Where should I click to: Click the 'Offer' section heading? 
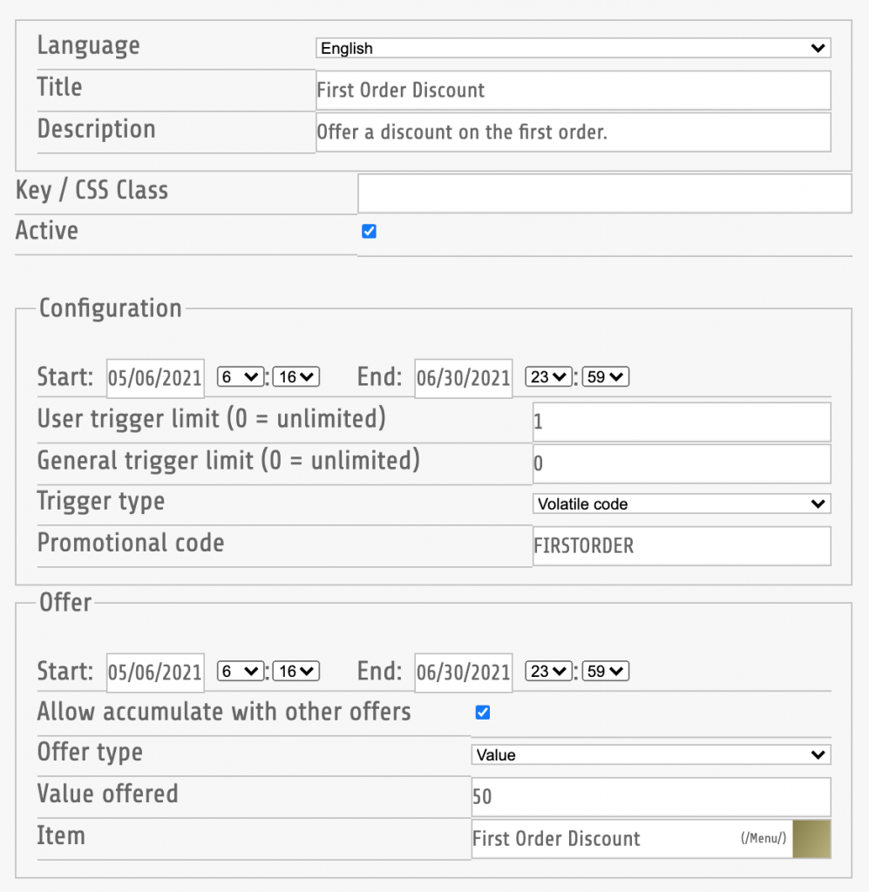tap(65, 603)
